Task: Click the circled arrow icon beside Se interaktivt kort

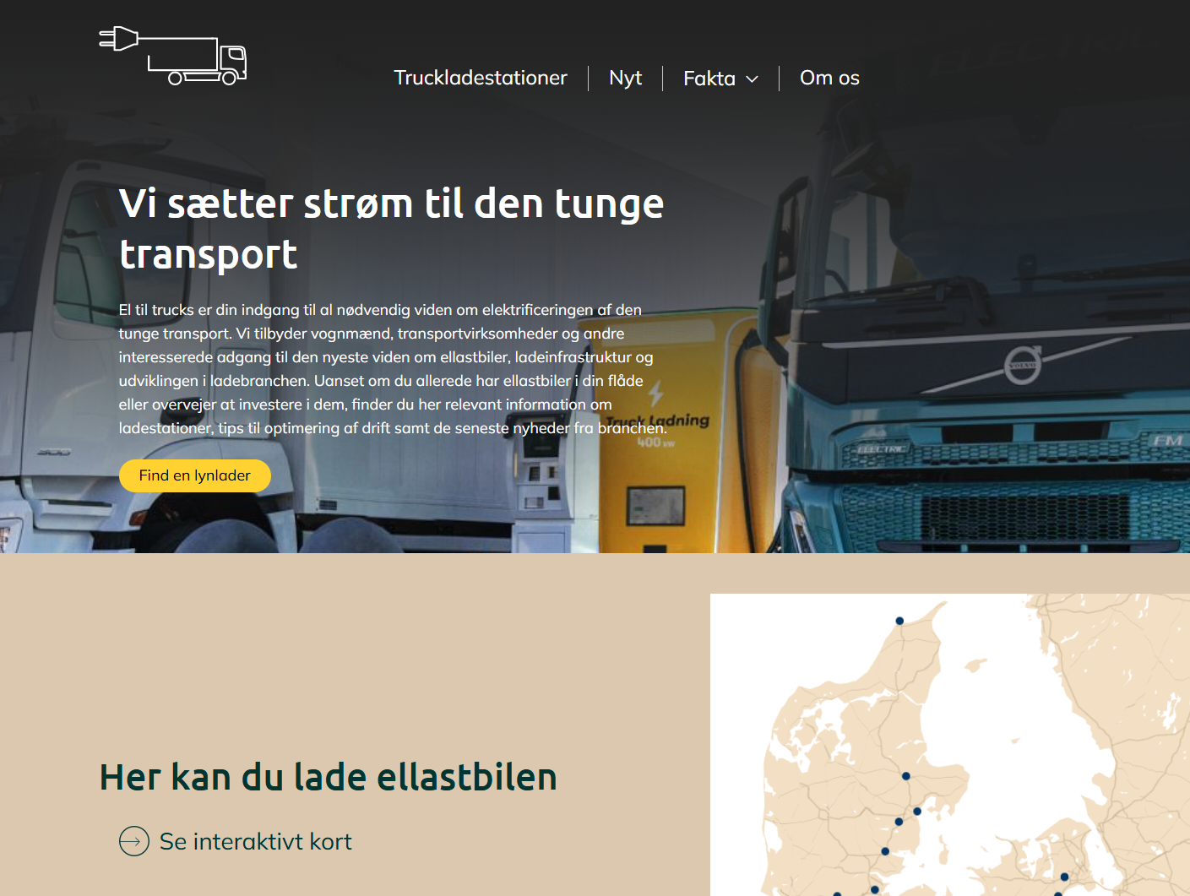Action: click(134, 841)
